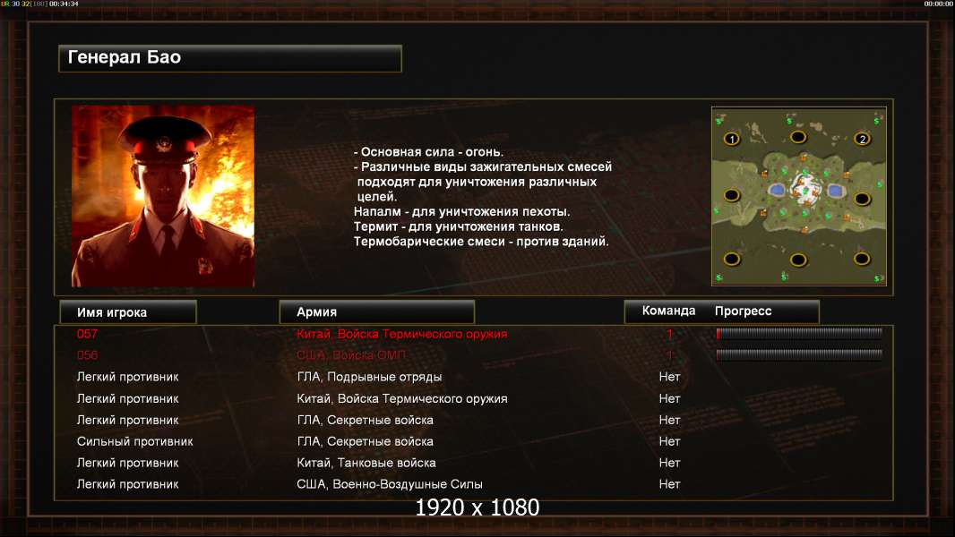Select the empty top-center start slot on minimap

click(x=798, y=137)
